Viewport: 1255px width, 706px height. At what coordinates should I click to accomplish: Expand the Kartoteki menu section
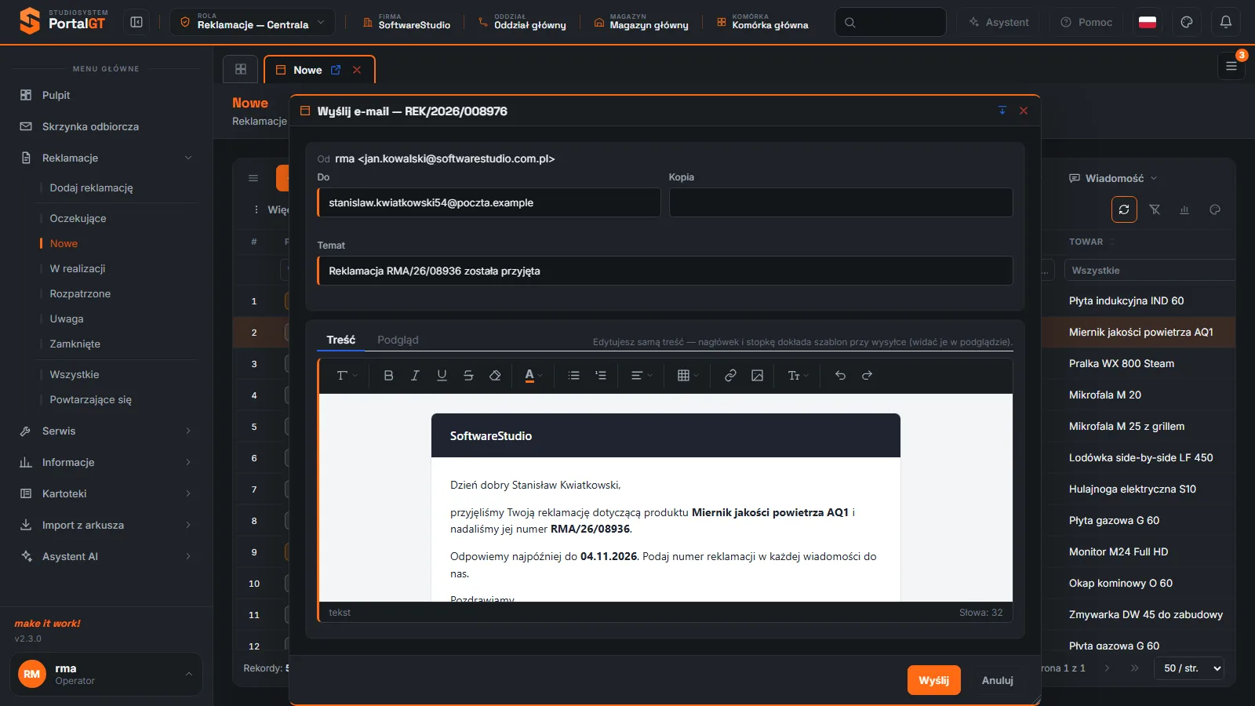(x=106, y=493)
